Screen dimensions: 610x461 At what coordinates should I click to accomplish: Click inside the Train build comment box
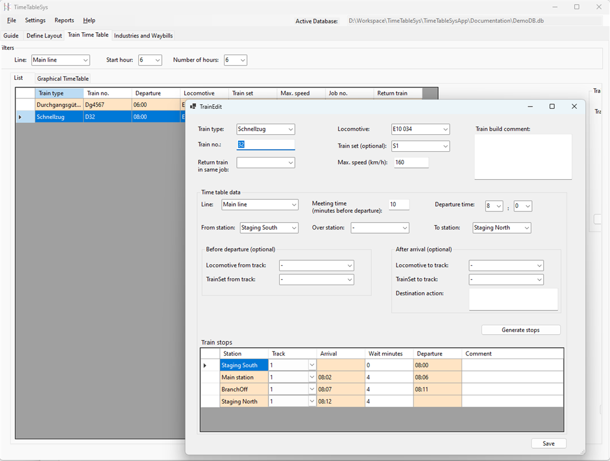pyautogui.click(x=522, y=156)
